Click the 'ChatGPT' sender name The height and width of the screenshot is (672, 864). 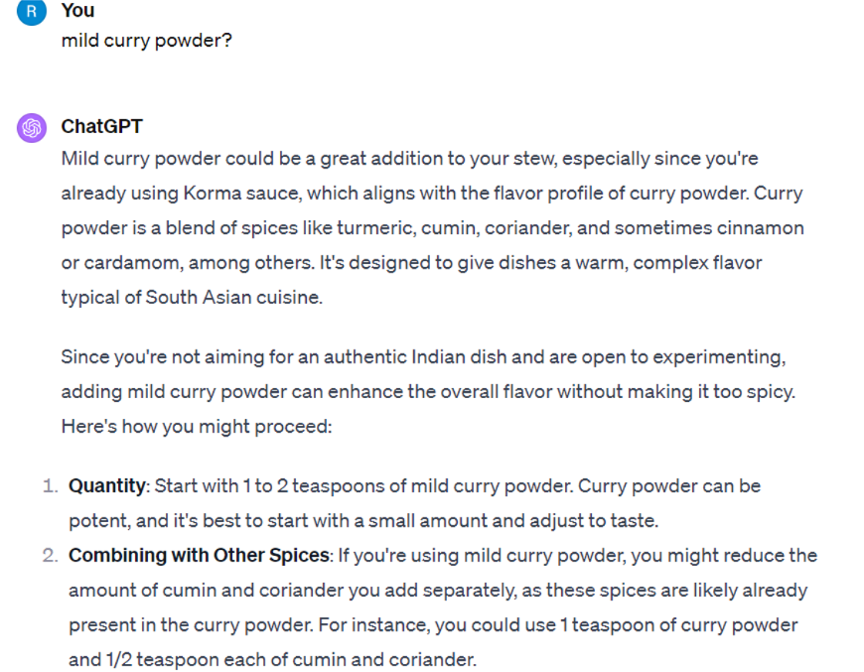click(x=102, y=126)
